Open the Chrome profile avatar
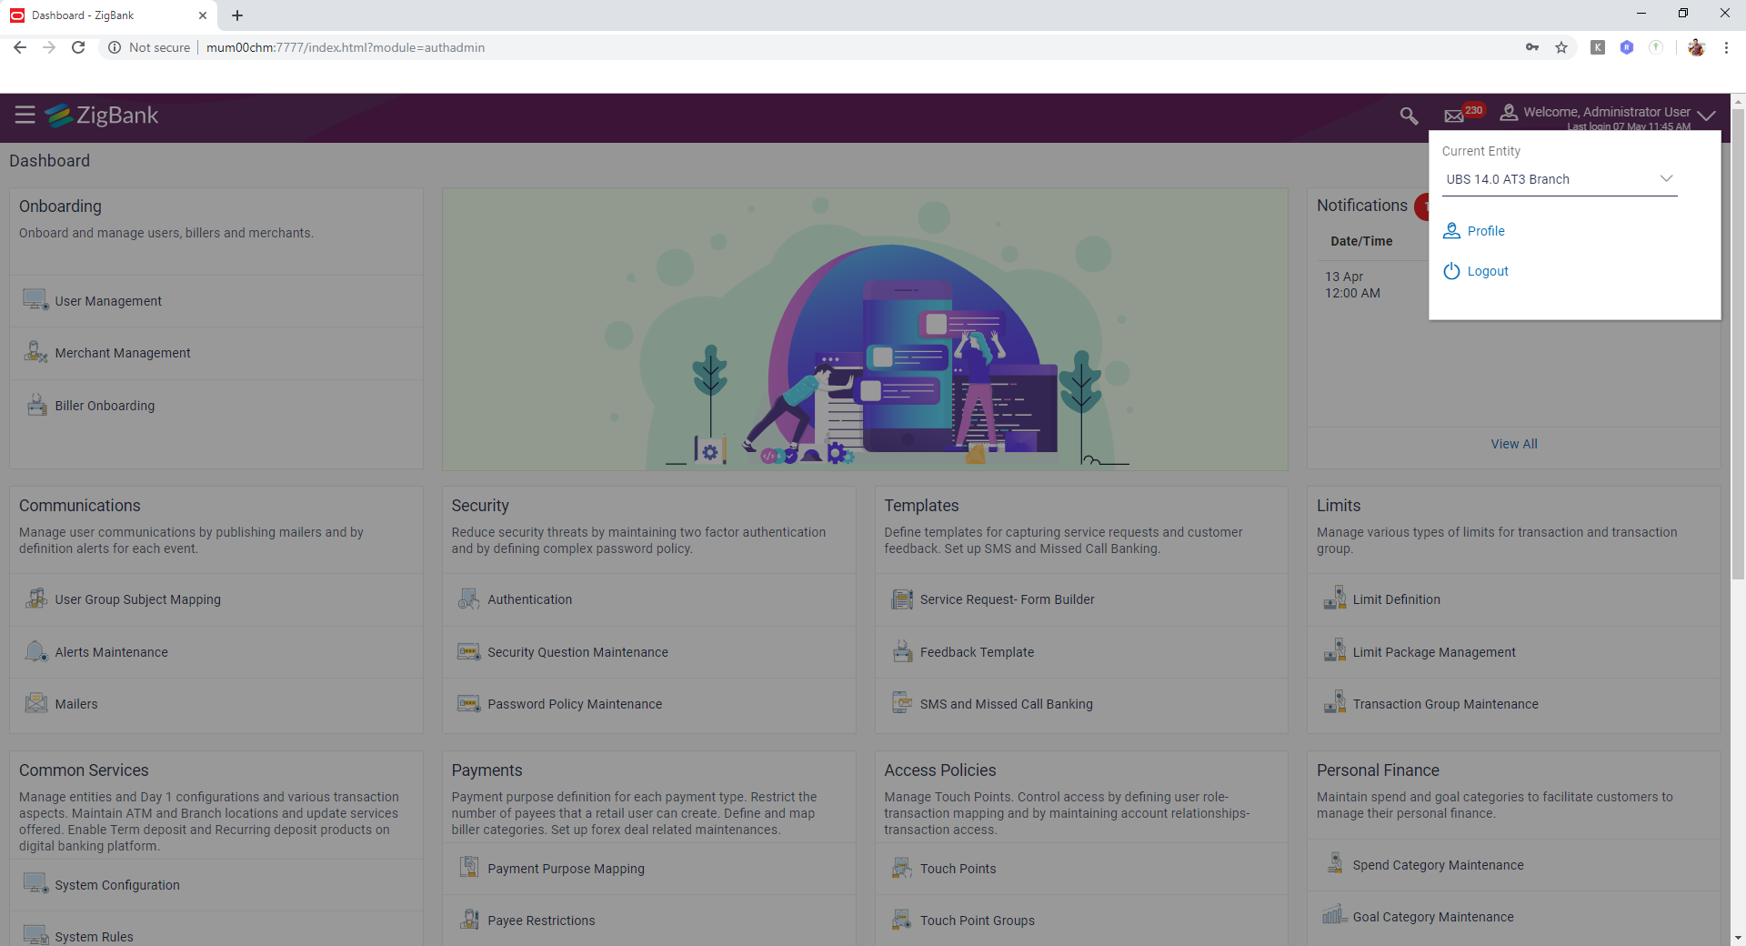The height and width of the screenshot is (946, 1746). 1696,47
